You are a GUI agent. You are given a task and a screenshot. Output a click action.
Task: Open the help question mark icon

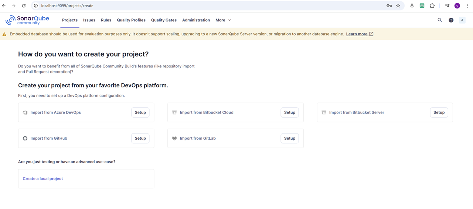click(451, 20)
